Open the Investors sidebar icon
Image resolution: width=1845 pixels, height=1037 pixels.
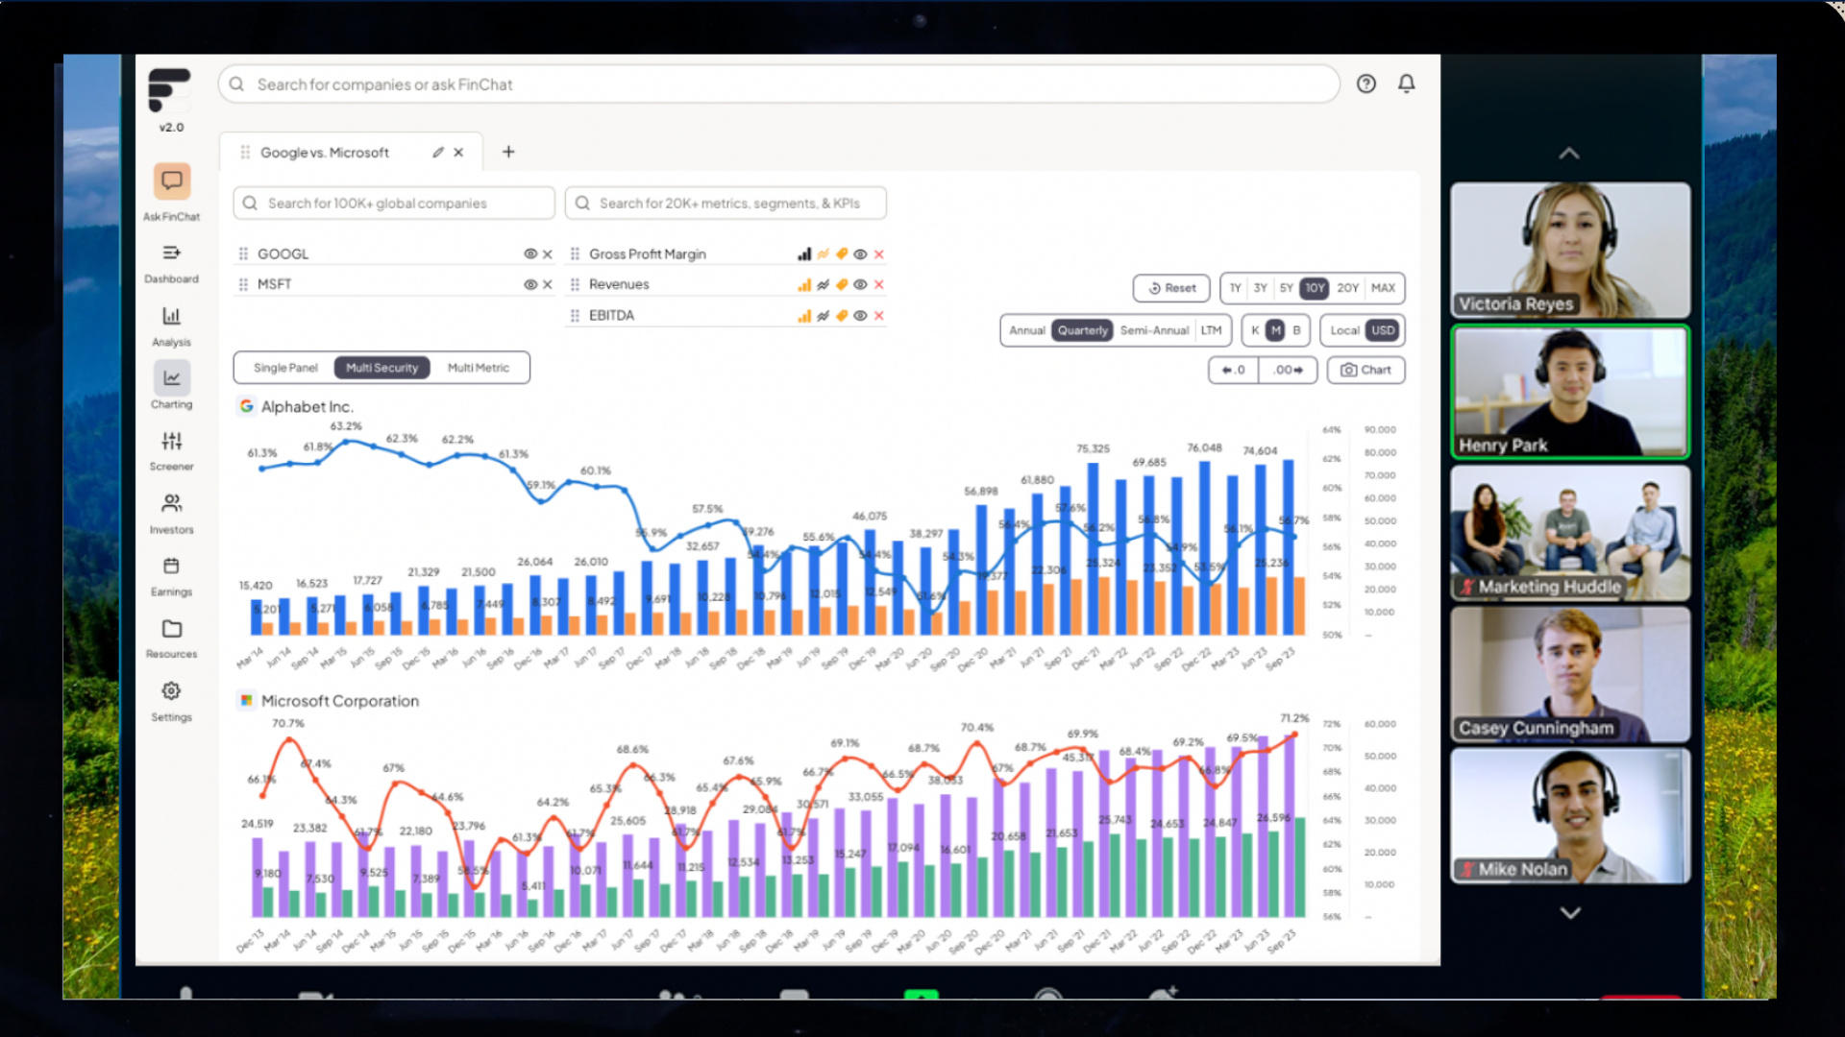(x=171, y=503)
